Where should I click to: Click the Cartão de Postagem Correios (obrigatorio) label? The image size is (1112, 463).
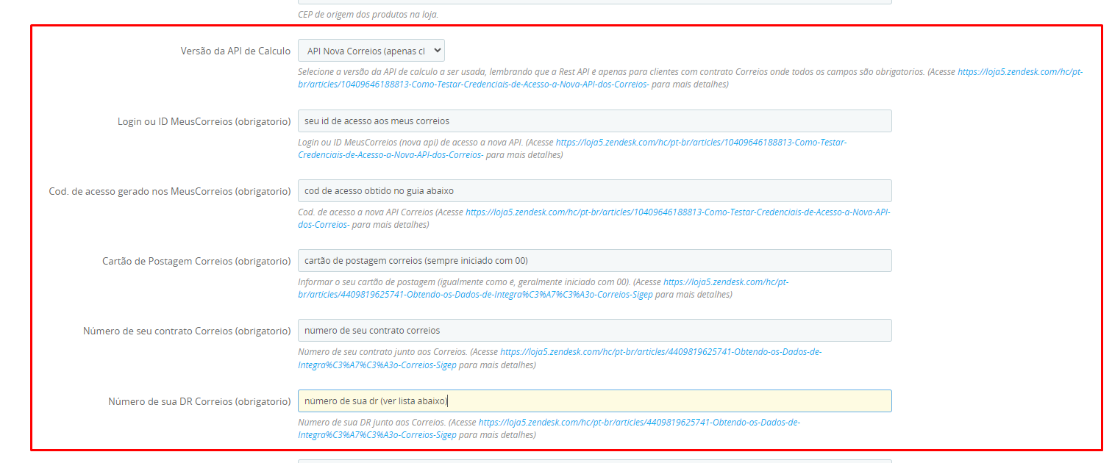click(196, 261)
